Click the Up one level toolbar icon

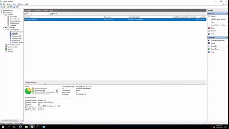pyautogui.click(x=8, y=7)
